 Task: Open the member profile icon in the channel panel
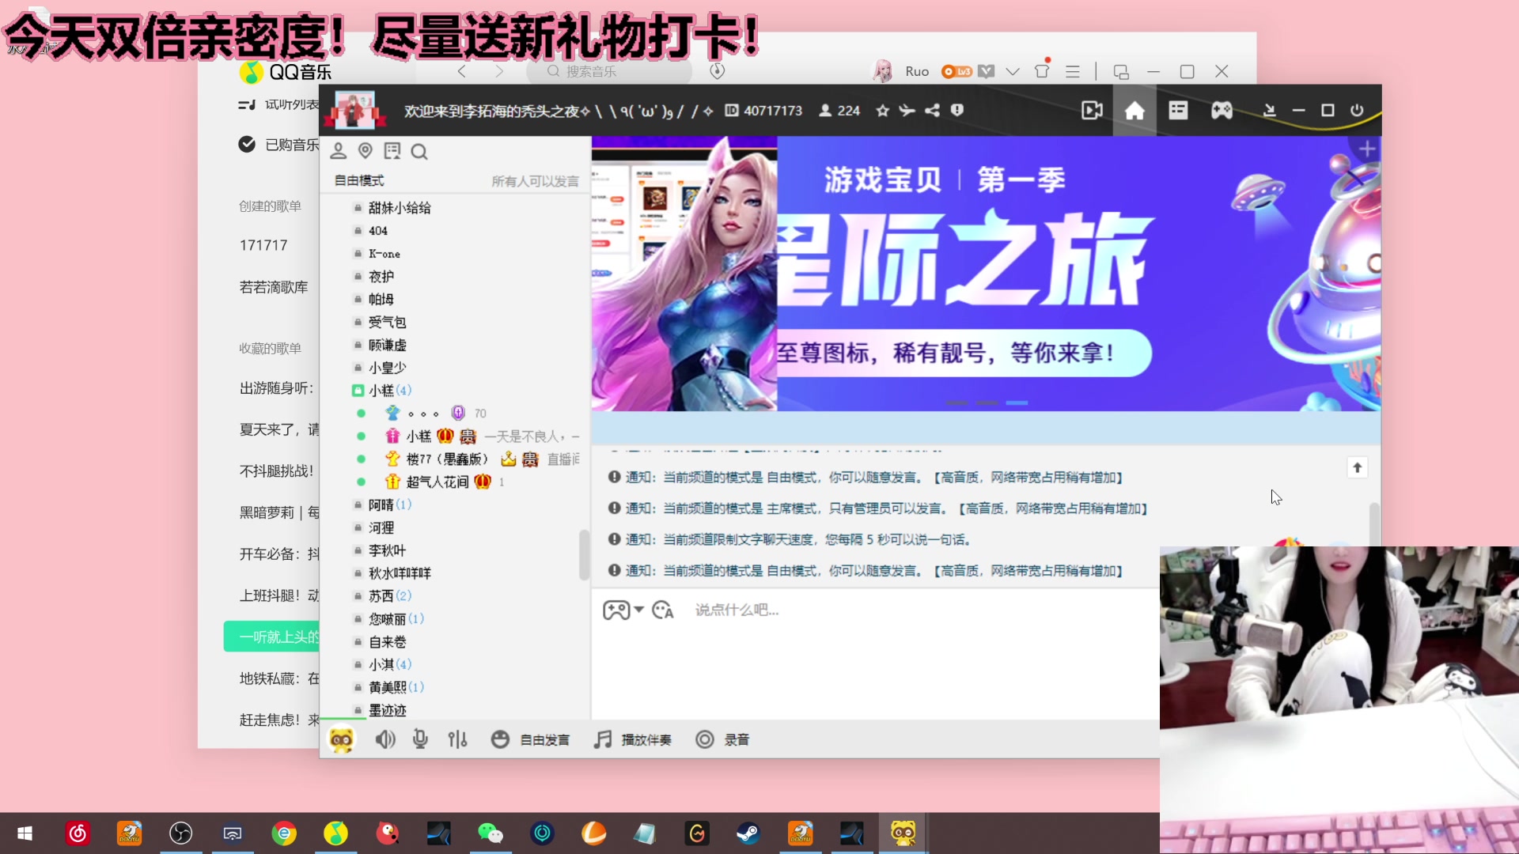(x=339, y=150)
